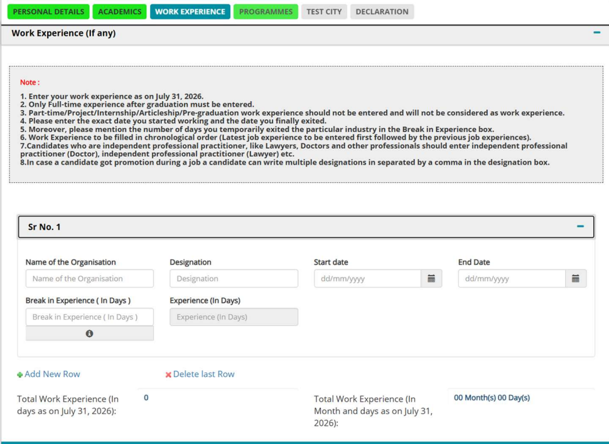Open the Start date calendar picker icon

[x=431, y=278]
